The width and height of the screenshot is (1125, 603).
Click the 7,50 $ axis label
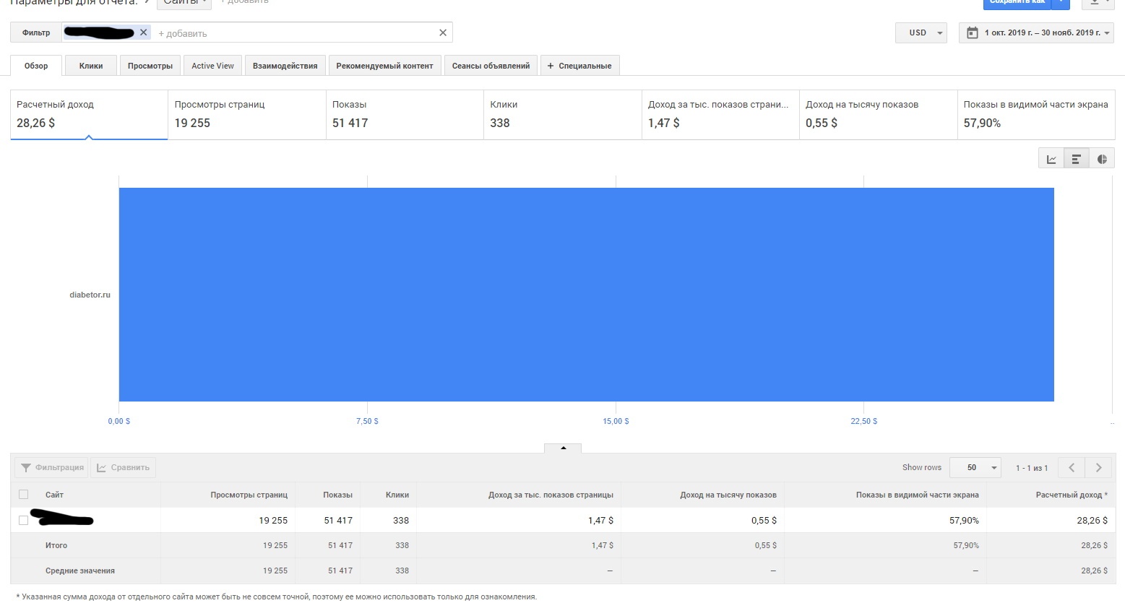coord(367,421)
